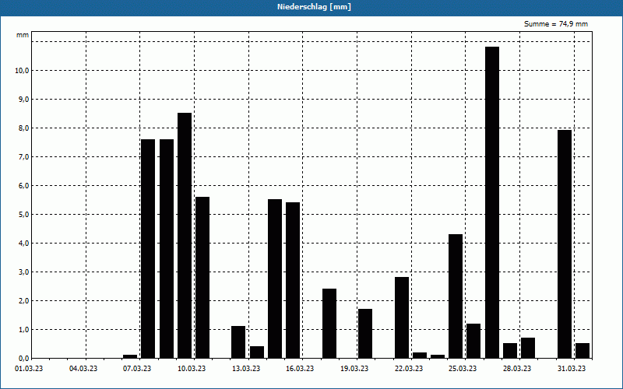Click the y-axis value "10,0"
The width and height of the screenshot is (623, 389).
[x=22, y=70]
